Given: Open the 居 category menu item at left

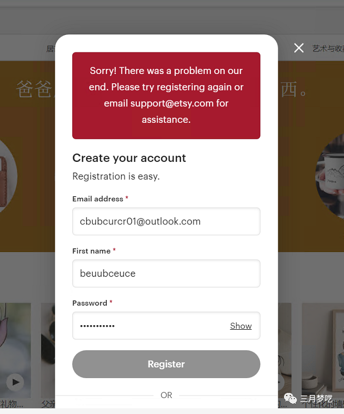Looking at the screenshot, I should [x=51, y=49].
